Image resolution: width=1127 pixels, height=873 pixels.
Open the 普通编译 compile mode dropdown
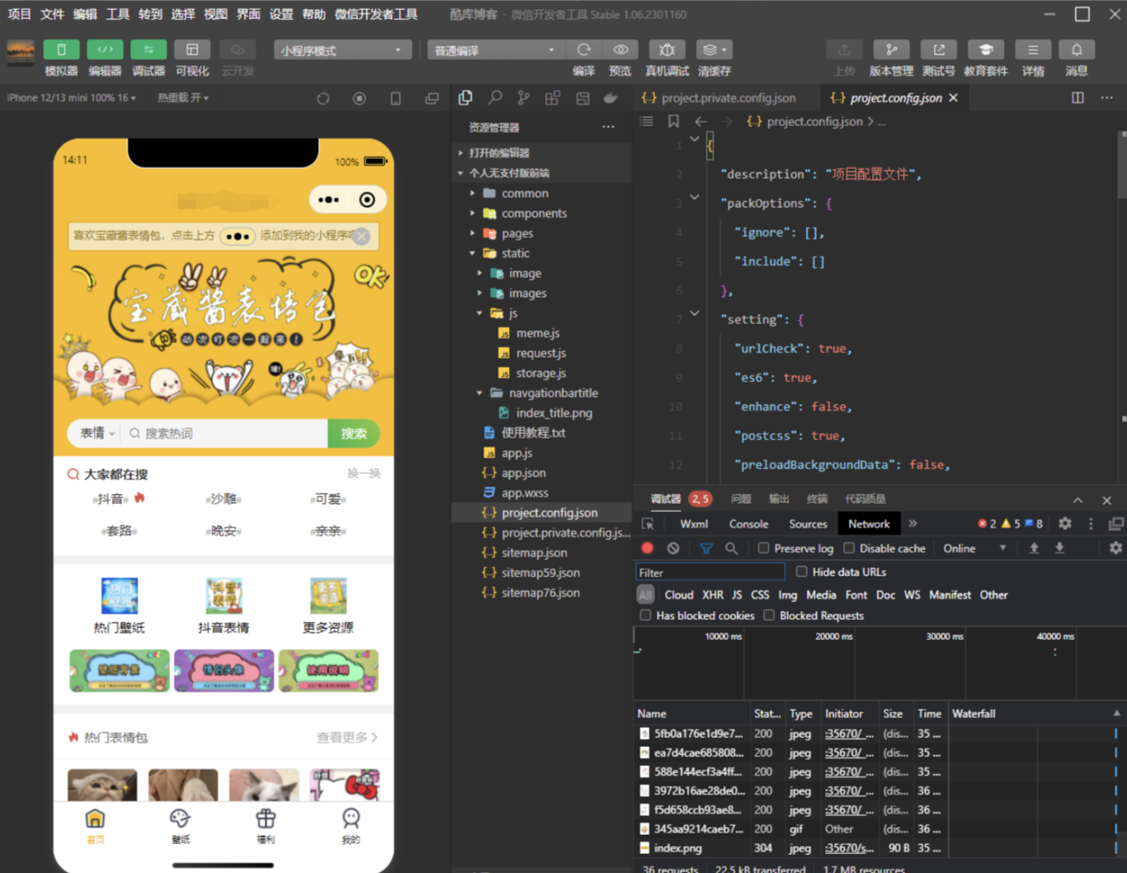point(495,50)
